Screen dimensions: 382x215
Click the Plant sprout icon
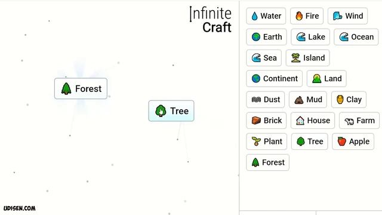click(x=256, y=142)
